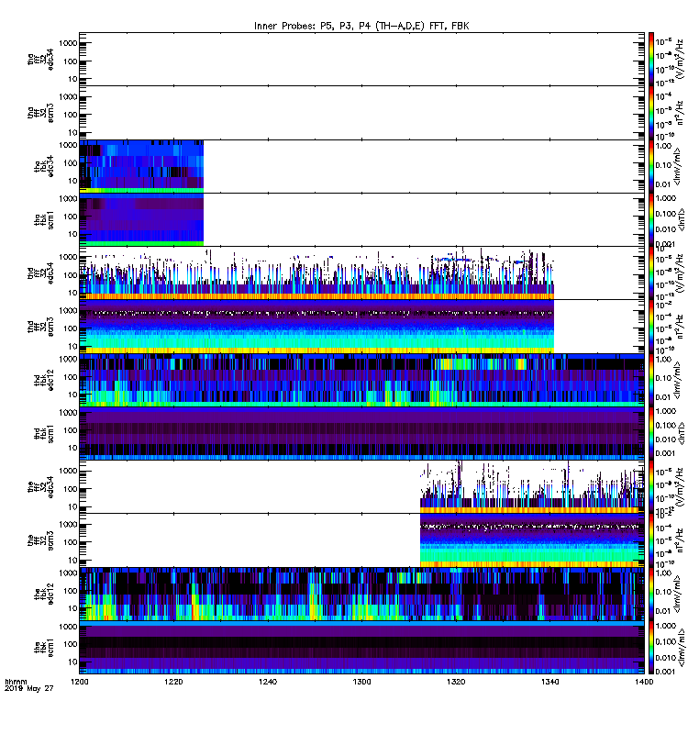688x734 pixels.
Task: Click the 'tha fbk scm1' panel label
Action: 44,220
